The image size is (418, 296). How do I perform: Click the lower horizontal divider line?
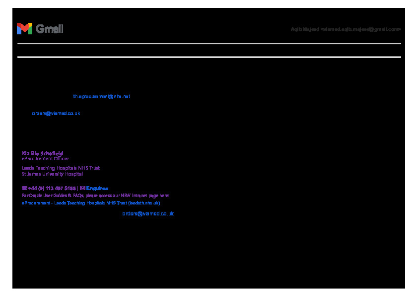pos(209,57)
